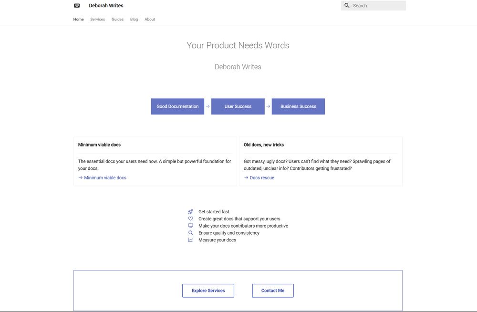The height and width of the screenshot is (312, 477).
Task: Select the line chart icon for 'Measure your docs'
Action: [190, 239]
